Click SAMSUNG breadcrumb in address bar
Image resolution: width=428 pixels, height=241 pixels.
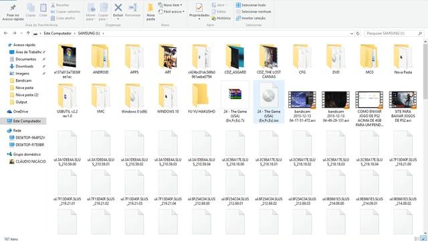pyautogui.click(x=89, y=33)
